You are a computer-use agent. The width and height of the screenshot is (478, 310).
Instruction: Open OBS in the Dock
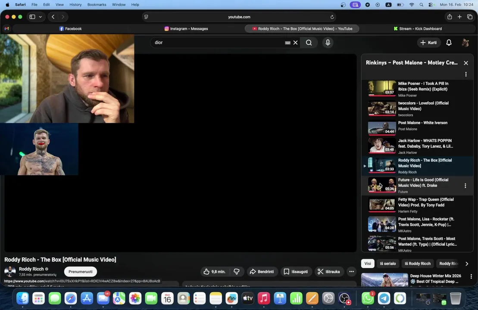point(344,298)
